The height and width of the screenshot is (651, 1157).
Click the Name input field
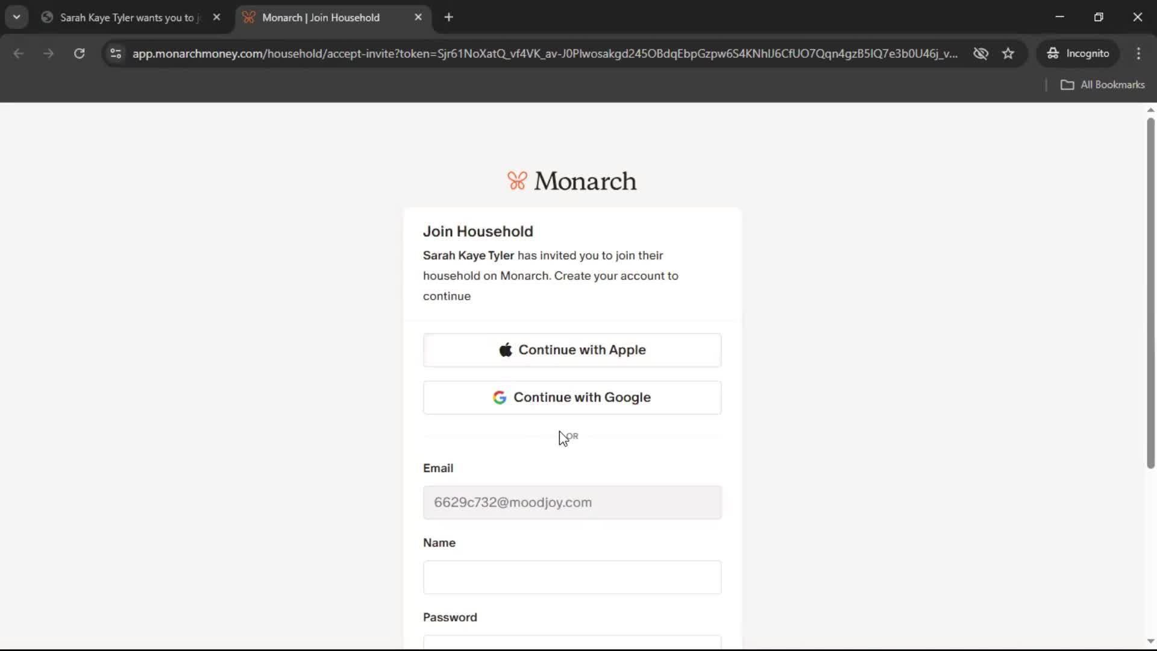click(x=572, y=577)
